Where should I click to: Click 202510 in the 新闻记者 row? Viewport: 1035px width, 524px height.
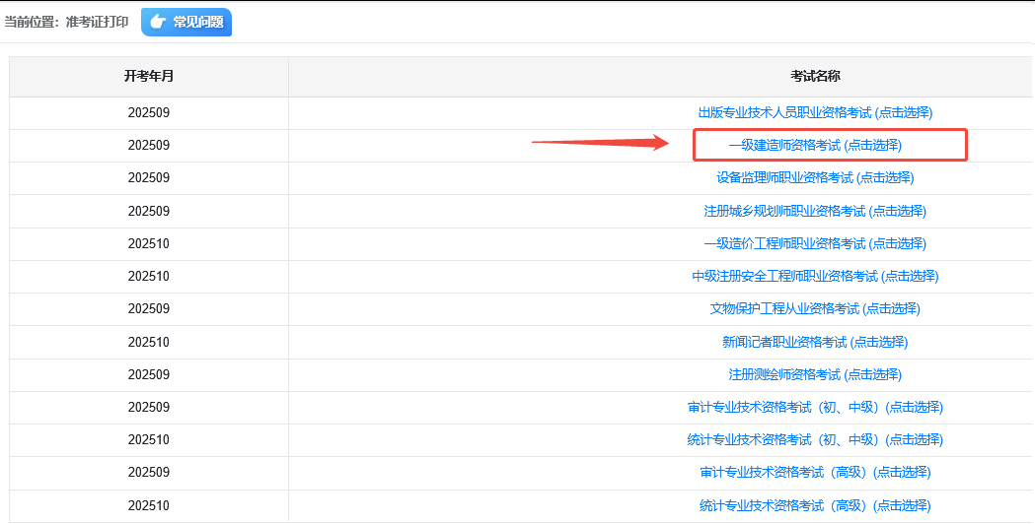(x=149, y=342)
